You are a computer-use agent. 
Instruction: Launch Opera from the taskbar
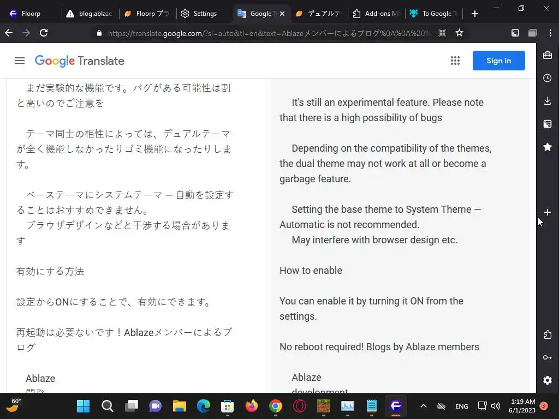point(300,406)
